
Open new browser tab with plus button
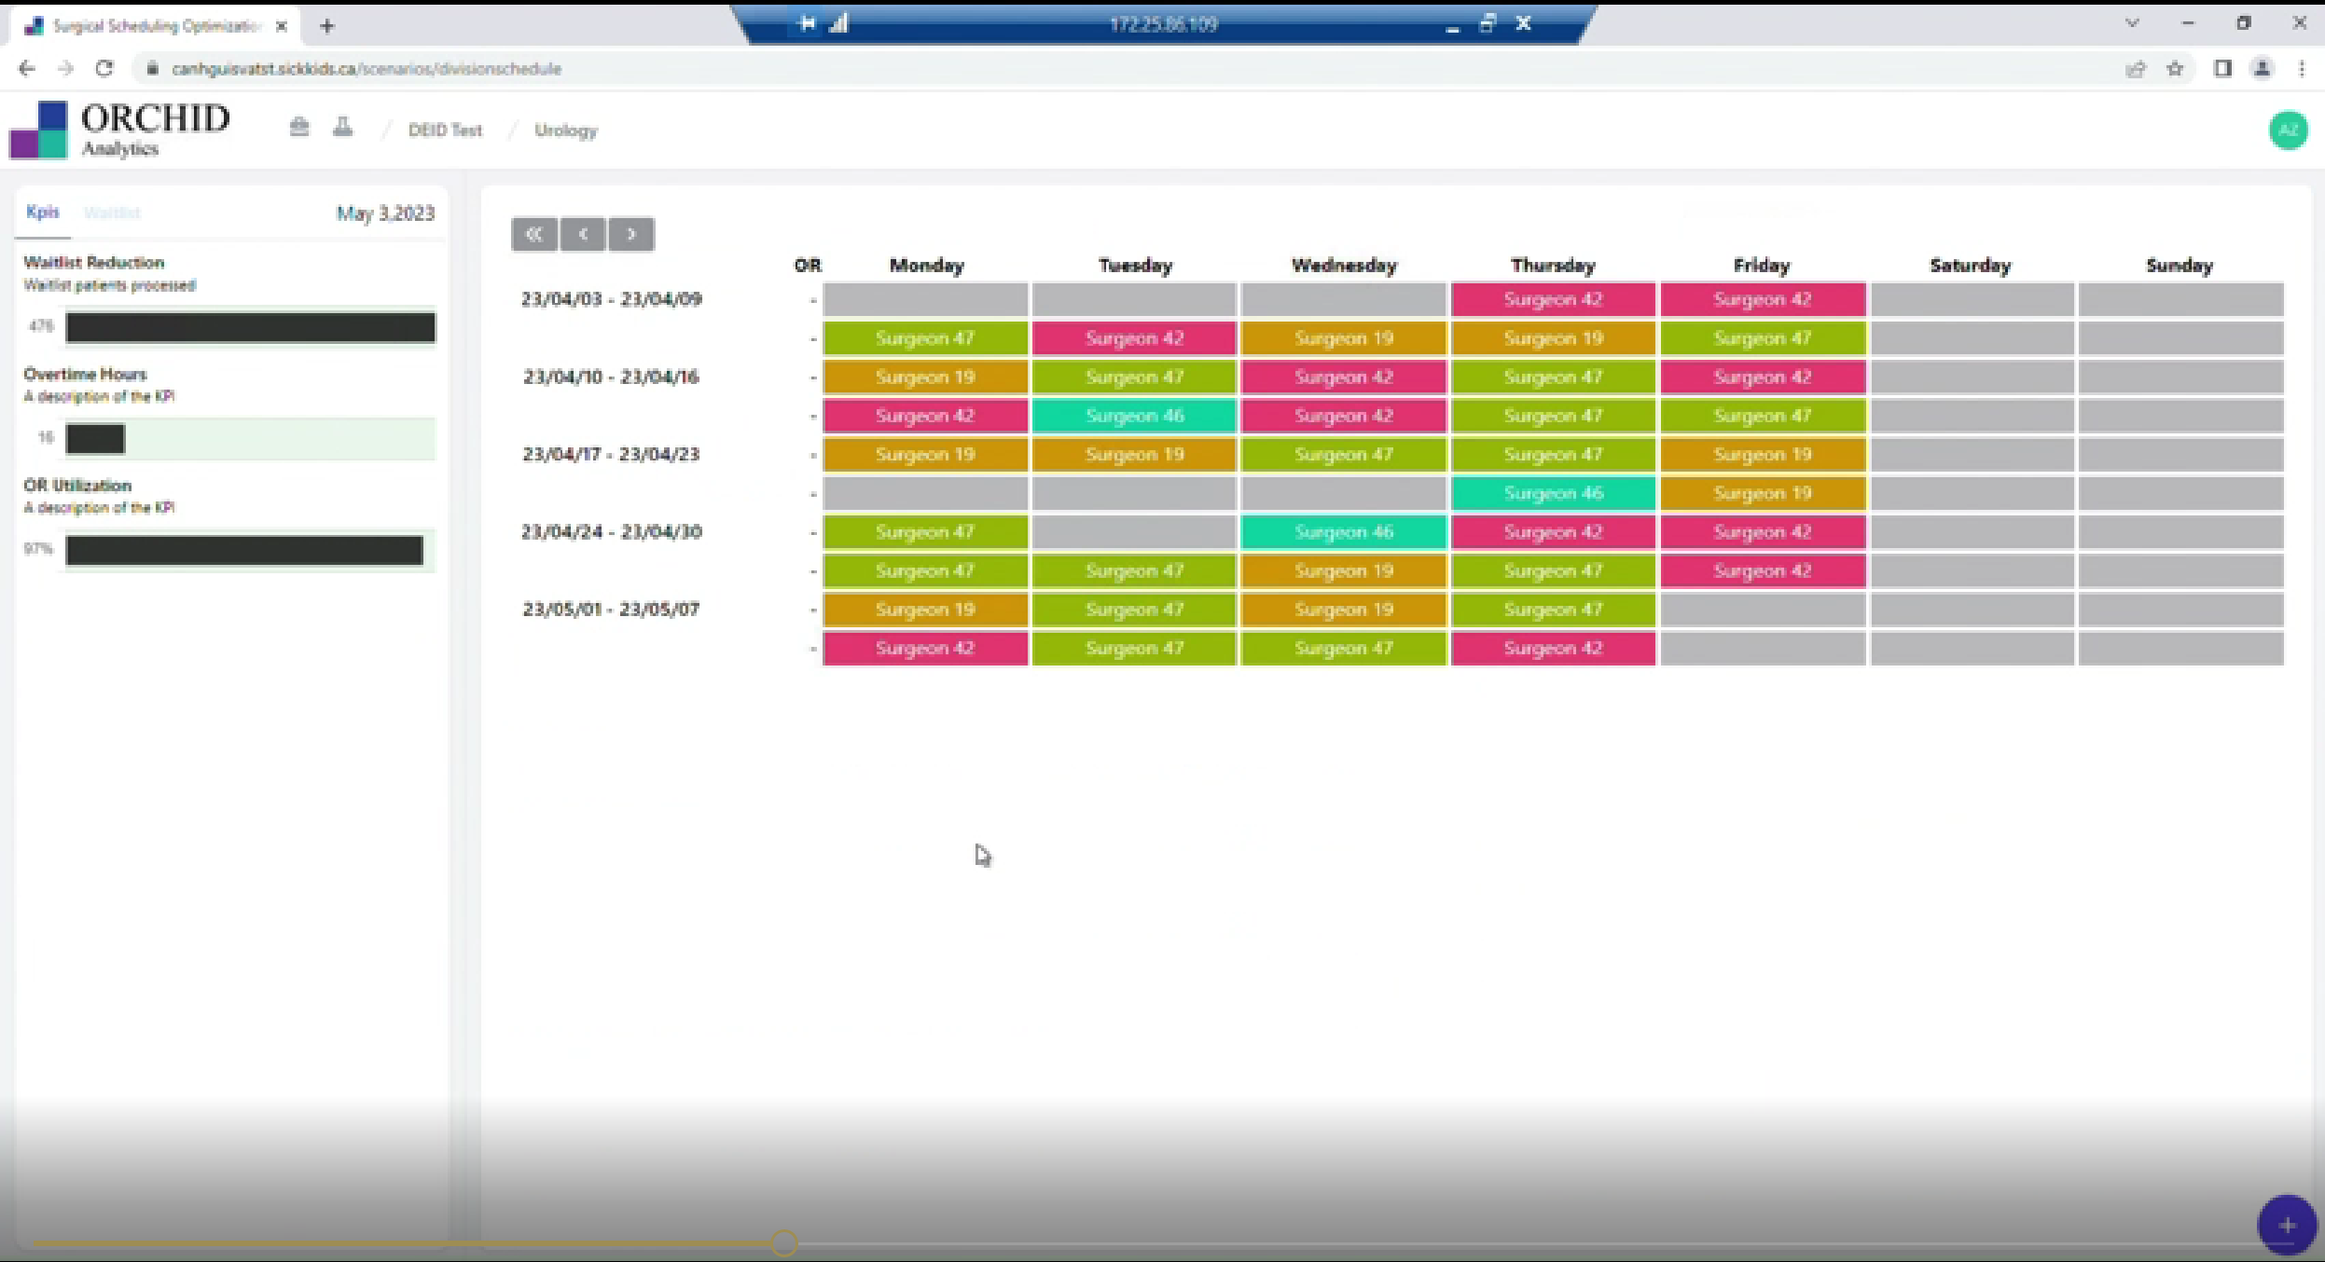[326, 26]
